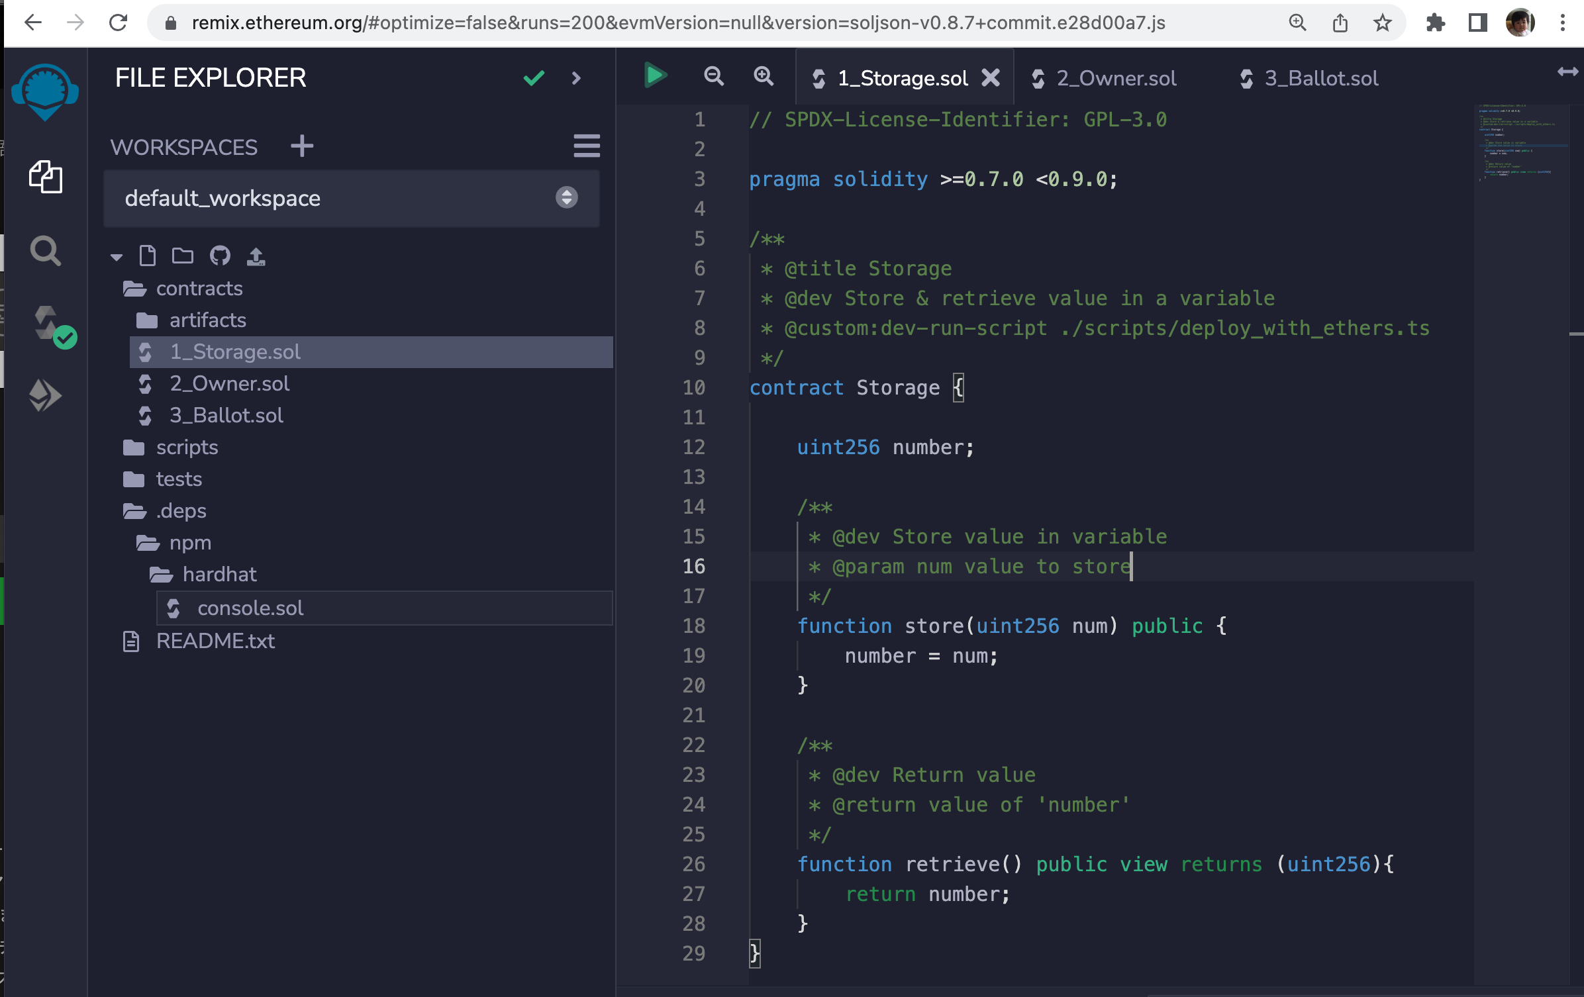Collapse the hardhat folder
The height and width of the screenshot is (997, 1584).
point(203,575)
